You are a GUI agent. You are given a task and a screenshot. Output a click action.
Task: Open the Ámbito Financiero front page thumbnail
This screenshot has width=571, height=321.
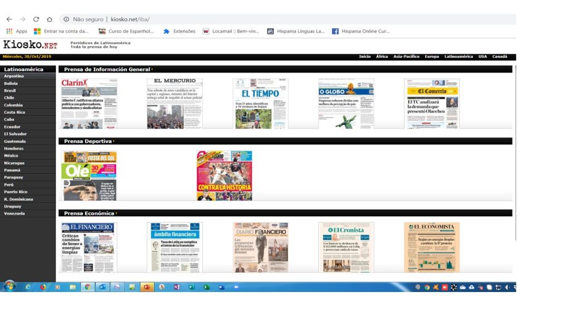pyautogui.click(x=175, y=247)
